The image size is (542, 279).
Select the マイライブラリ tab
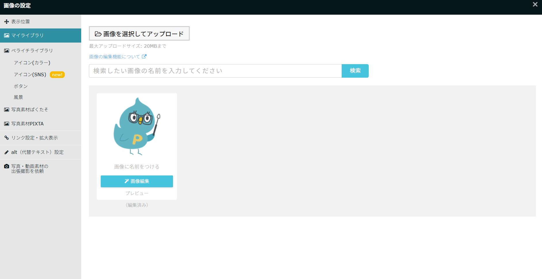40,35
